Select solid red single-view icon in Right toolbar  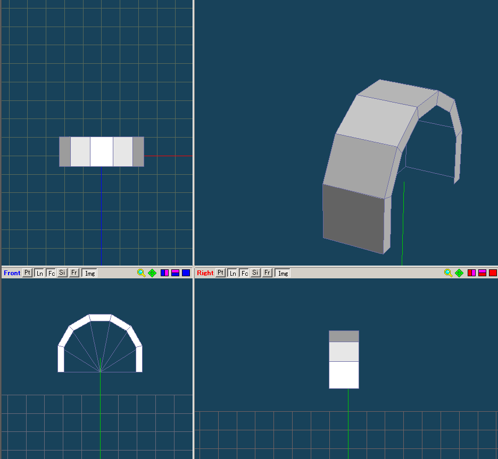pos(493,273)
